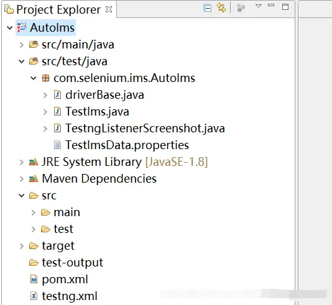Select the src/main/java label
Image resolution: width=332 pixels, height=305 pixels.
[78, 45]
